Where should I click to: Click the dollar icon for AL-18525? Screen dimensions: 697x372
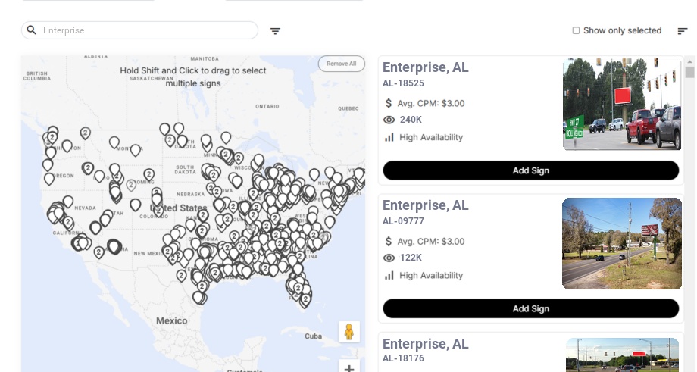389,103
